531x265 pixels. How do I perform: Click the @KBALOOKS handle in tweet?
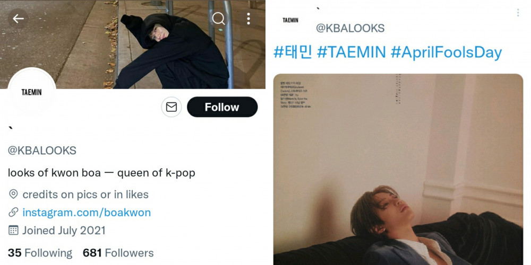tap(350, 28)
